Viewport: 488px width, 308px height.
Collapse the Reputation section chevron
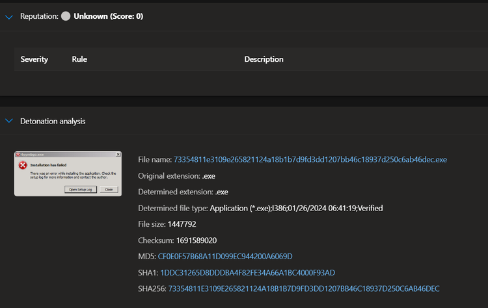click(9, 17)
